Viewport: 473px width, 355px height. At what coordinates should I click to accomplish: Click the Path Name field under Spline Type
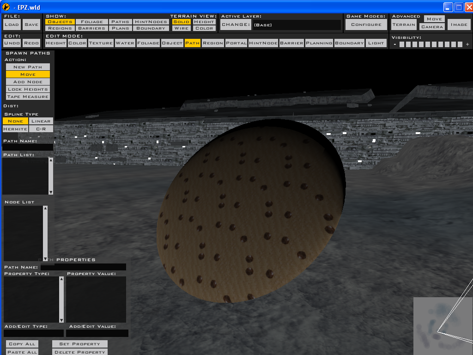pyautogui.click(x=28, y=147)
